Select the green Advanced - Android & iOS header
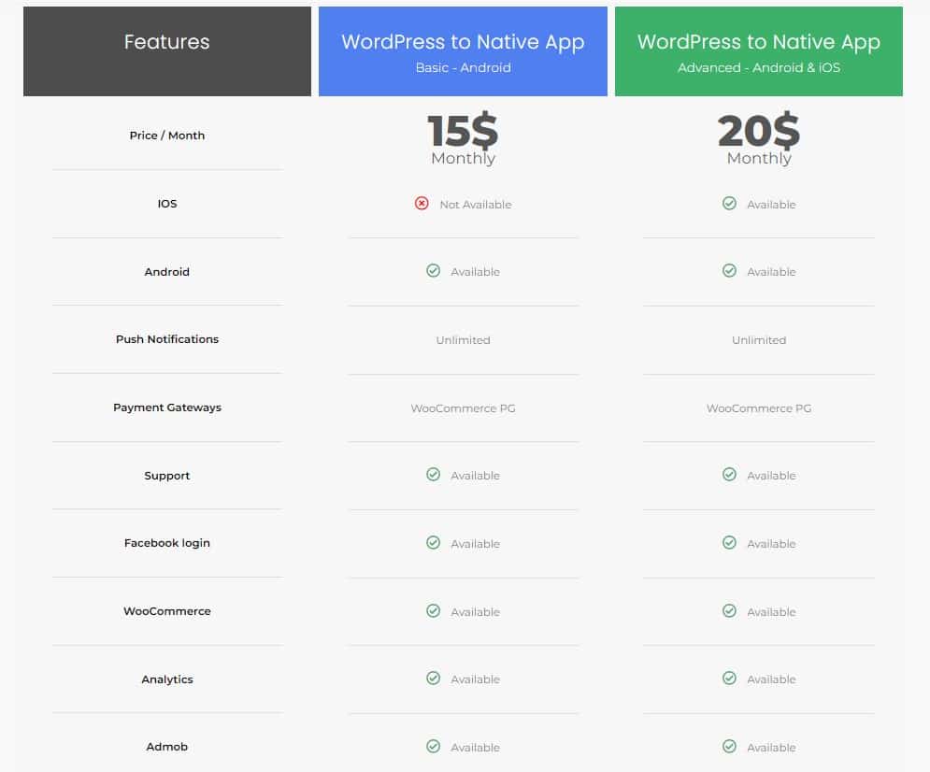 click(758, 51)
